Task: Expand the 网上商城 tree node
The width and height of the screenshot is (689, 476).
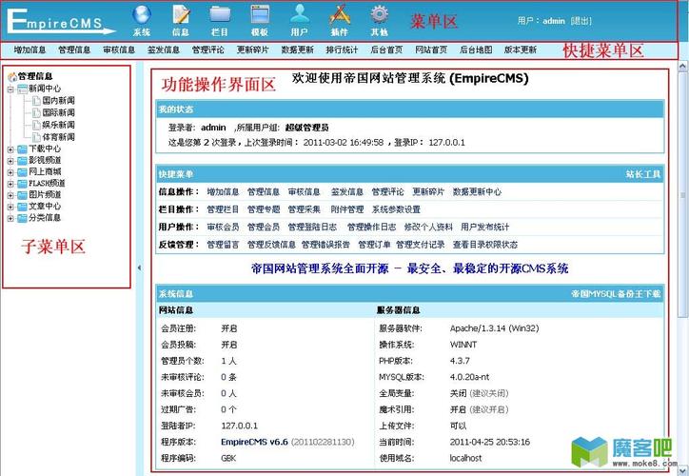Action: 10,171
